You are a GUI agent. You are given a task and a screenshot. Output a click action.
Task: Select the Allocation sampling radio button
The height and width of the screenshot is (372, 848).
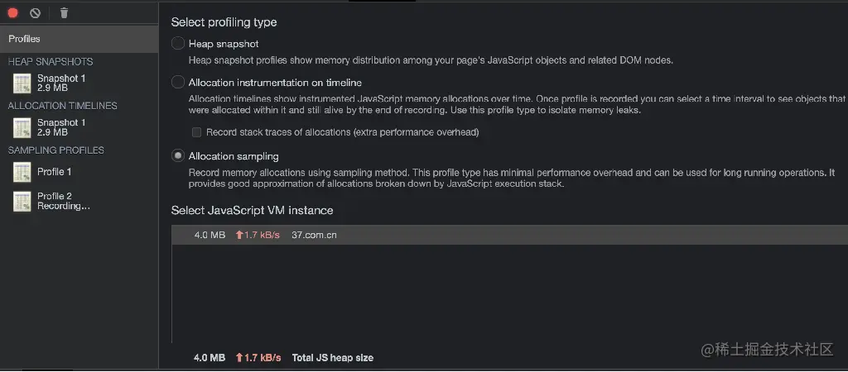178,155
